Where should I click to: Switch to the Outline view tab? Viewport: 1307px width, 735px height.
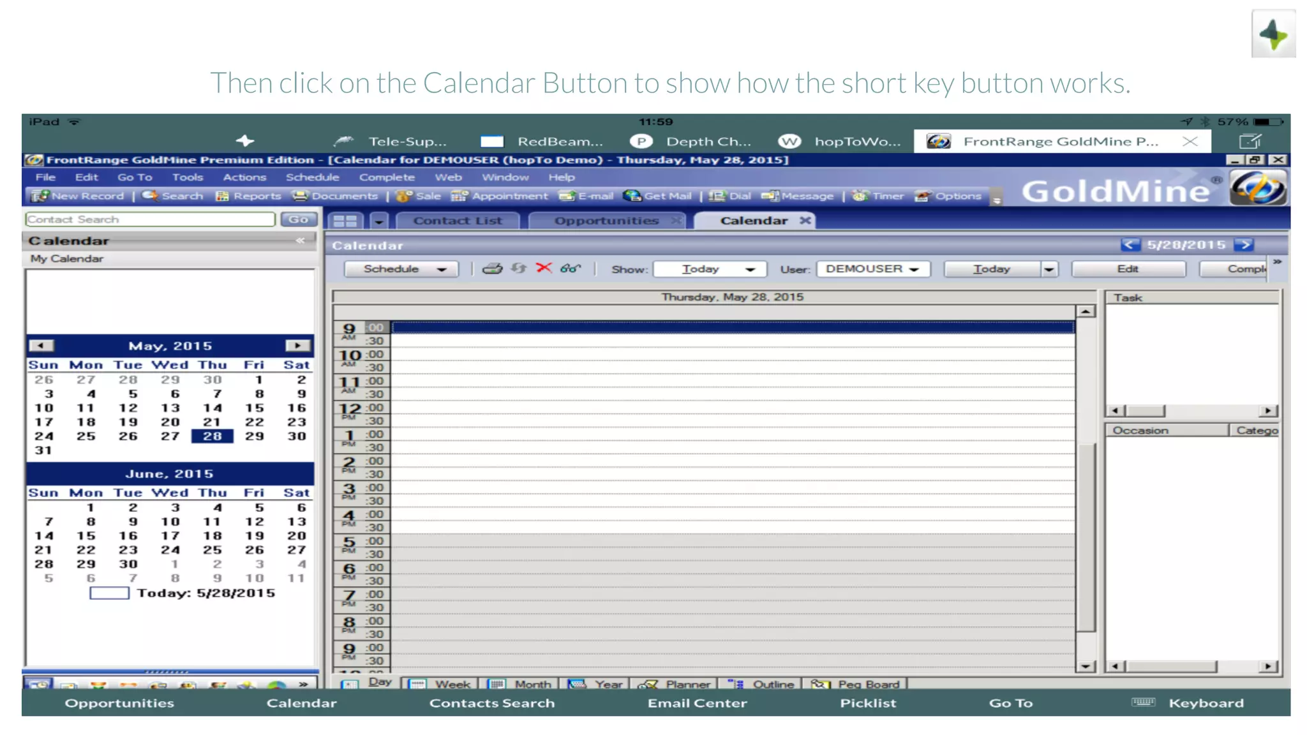(761, 684)
